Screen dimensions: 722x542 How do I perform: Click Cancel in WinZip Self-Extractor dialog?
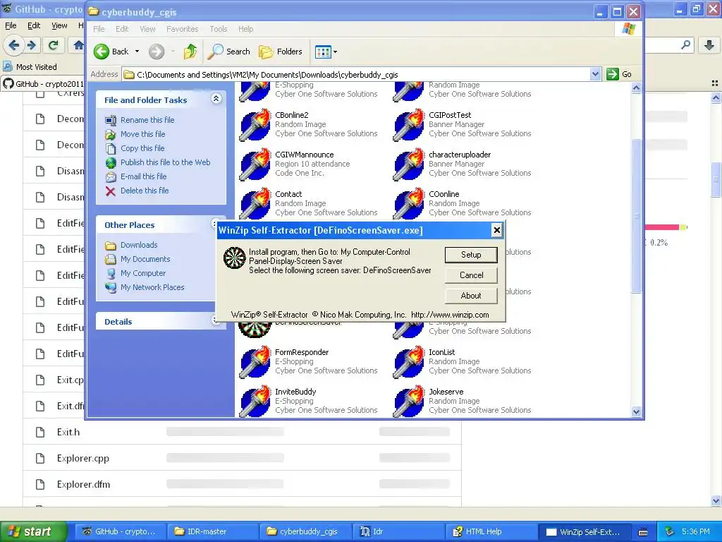tap(471, 275)
